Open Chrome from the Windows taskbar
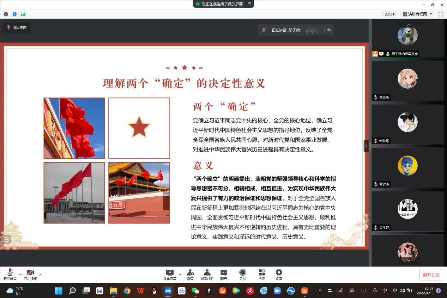The width and height of the screenshot is (447, 298). 127,291
